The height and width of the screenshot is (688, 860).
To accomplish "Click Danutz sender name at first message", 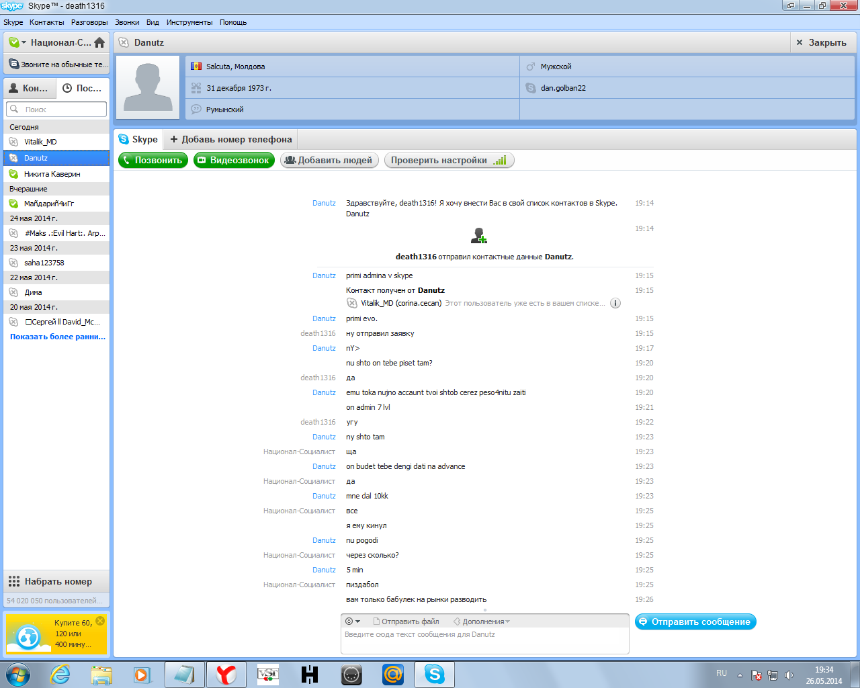I will point(324,203).
